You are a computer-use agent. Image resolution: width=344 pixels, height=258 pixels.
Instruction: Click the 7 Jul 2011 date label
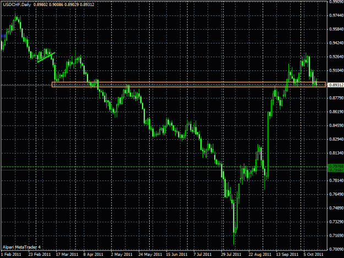coord(203,254)
